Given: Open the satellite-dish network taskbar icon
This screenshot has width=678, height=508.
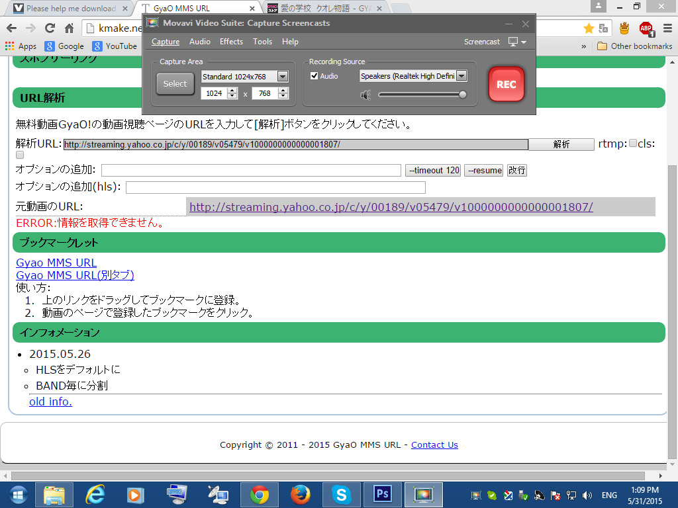Looking at the screenshot, I should click(217, 495).
